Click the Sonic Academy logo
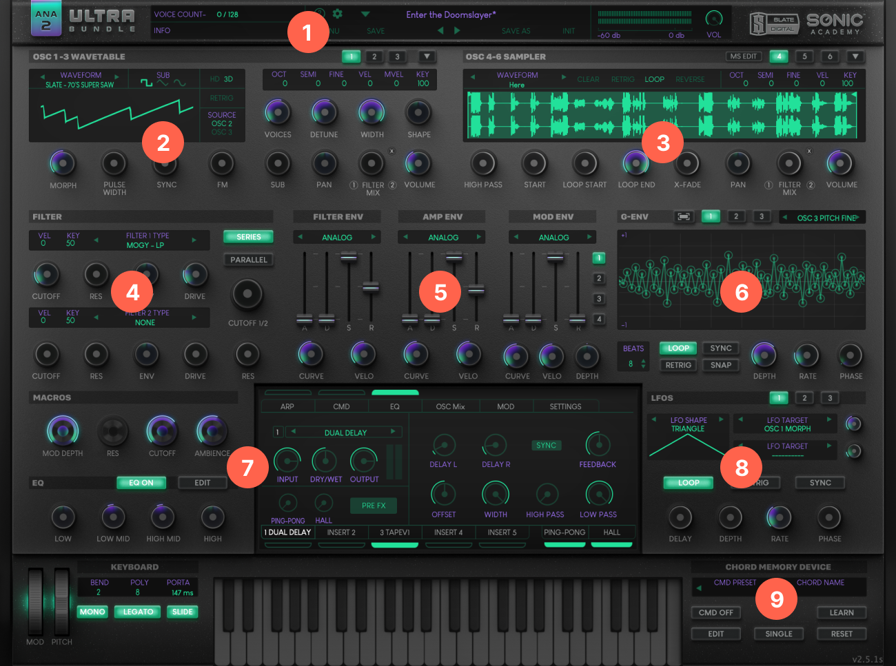The height and width of the screenshot is (666, 896). pyautogui.click(x=835, y=24)
